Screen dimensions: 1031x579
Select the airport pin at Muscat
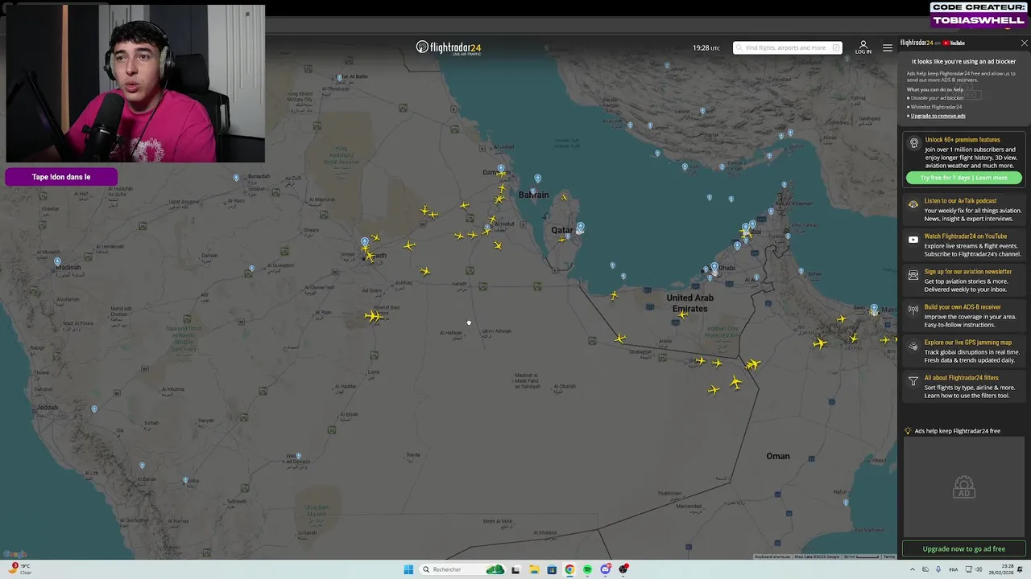[874, 309]
